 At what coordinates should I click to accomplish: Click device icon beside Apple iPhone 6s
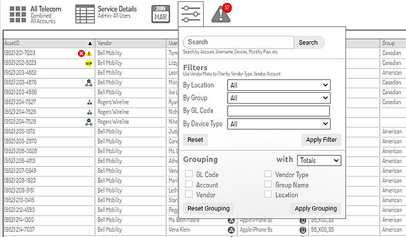tap(303, 230)
